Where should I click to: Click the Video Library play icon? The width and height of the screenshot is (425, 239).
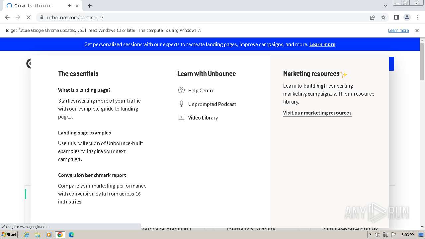point(181,117)
